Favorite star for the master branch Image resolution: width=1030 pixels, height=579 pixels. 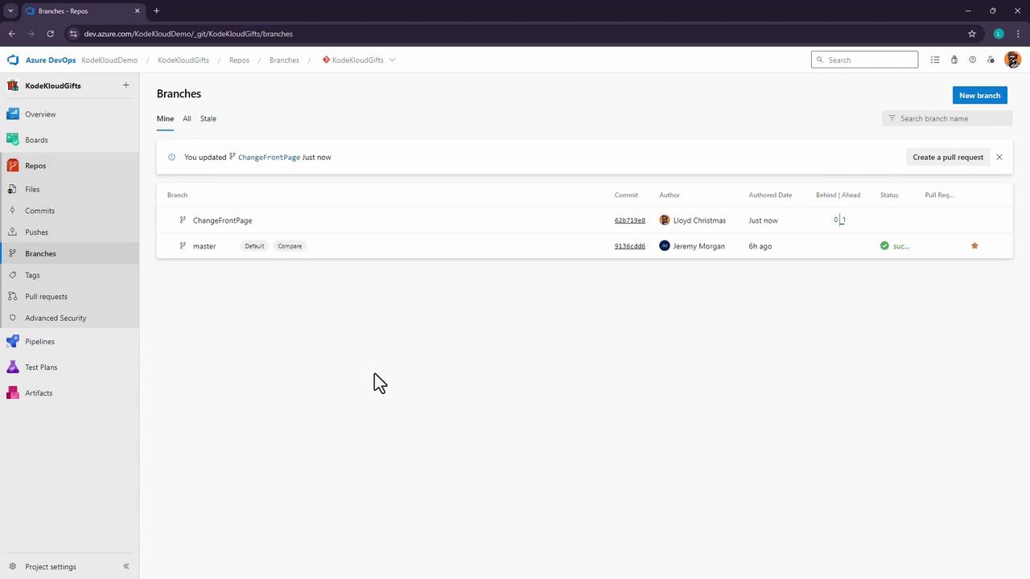(x=974, y=246)
